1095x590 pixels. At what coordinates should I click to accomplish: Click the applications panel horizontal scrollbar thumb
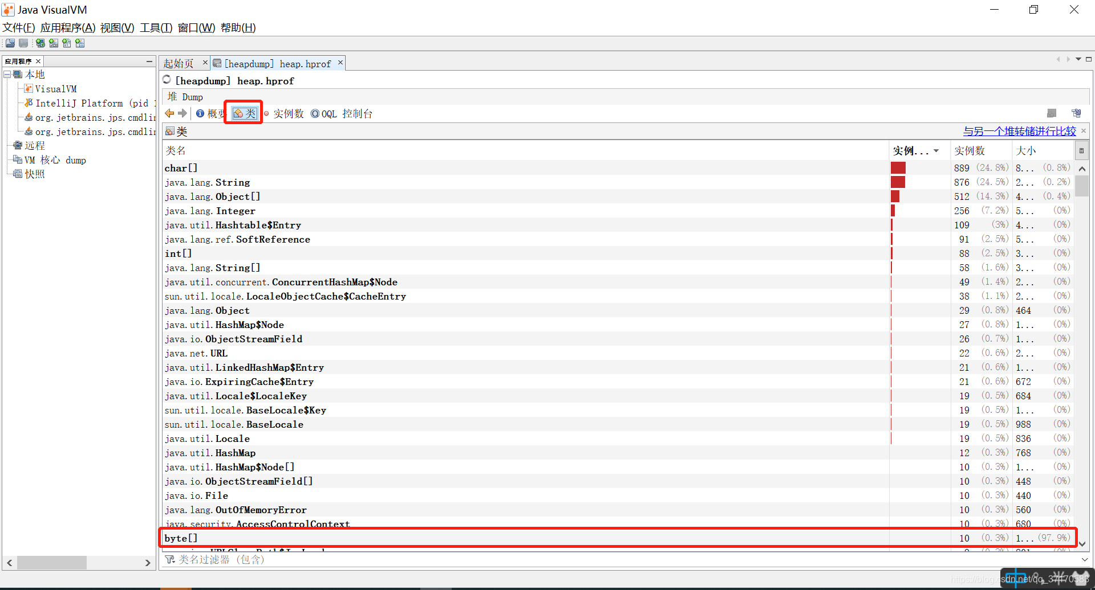[x=51, y=563]
